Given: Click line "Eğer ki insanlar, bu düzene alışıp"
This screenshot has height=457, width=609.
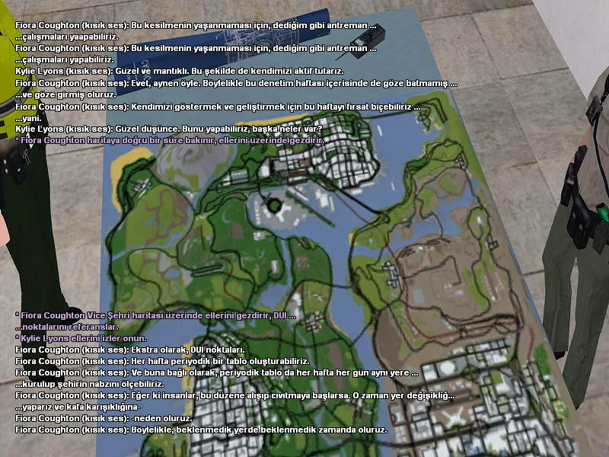Looking at the screenshot, I should click(235, 395).
